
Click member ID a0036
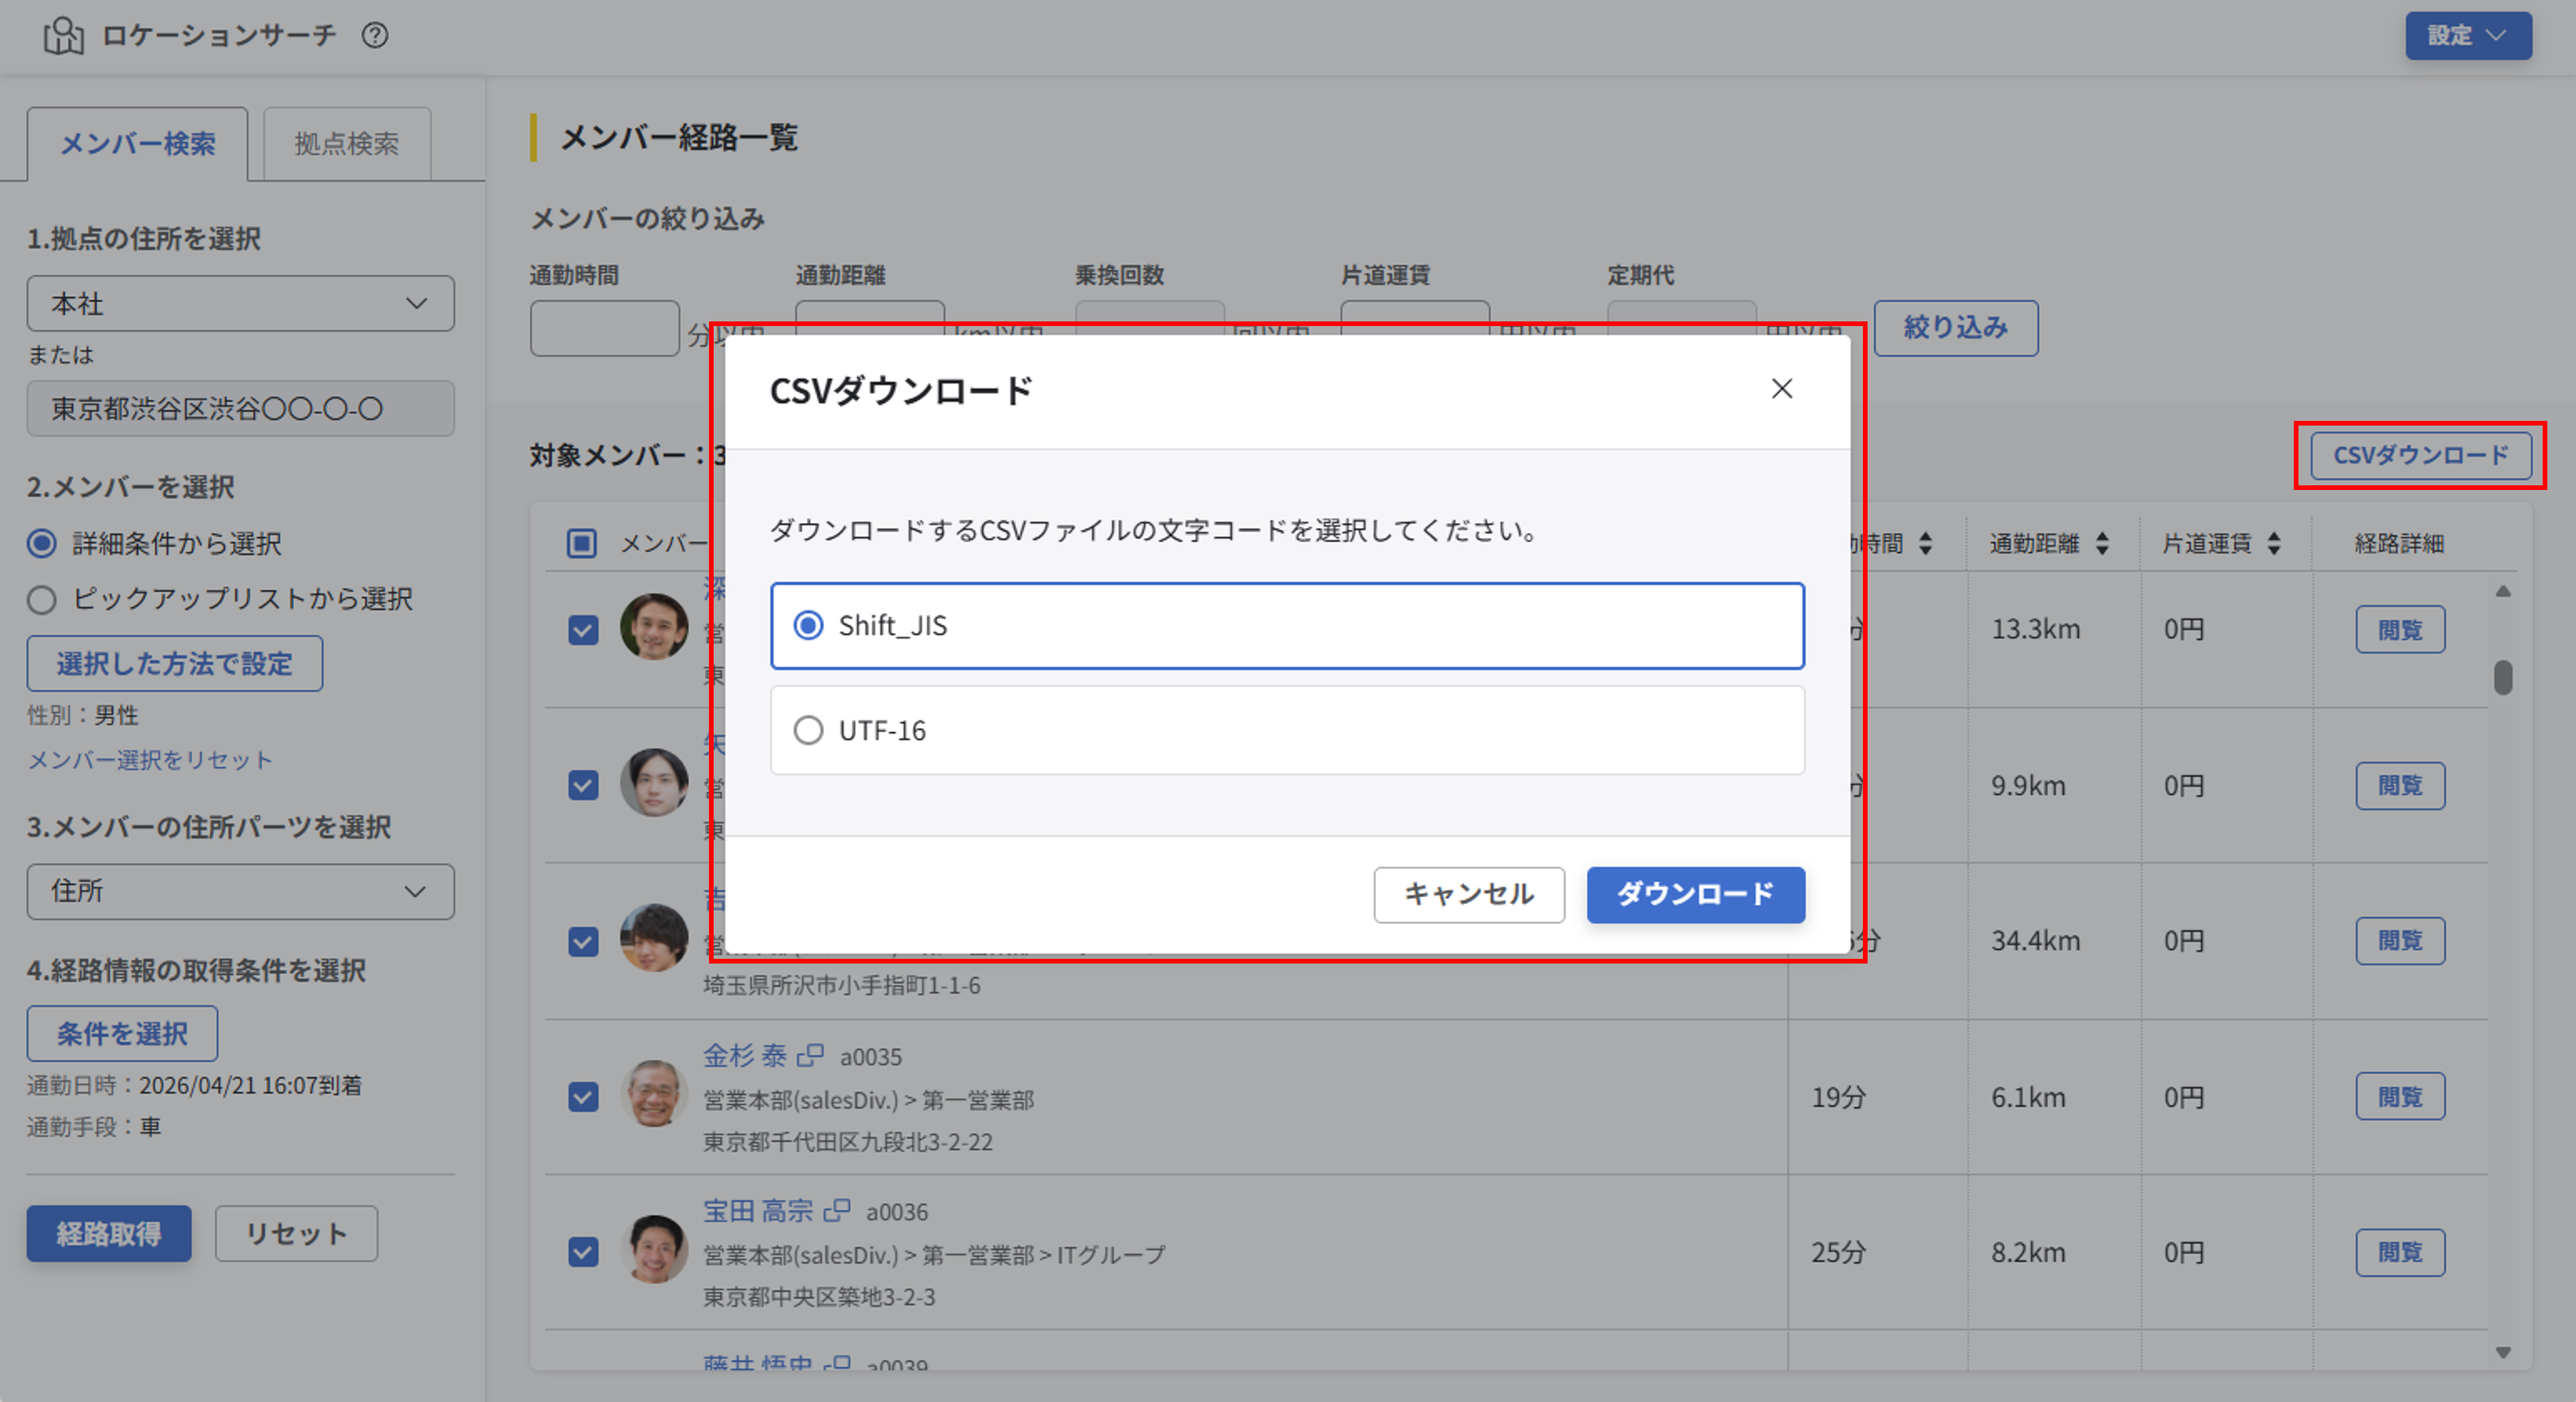point(896,1212)
